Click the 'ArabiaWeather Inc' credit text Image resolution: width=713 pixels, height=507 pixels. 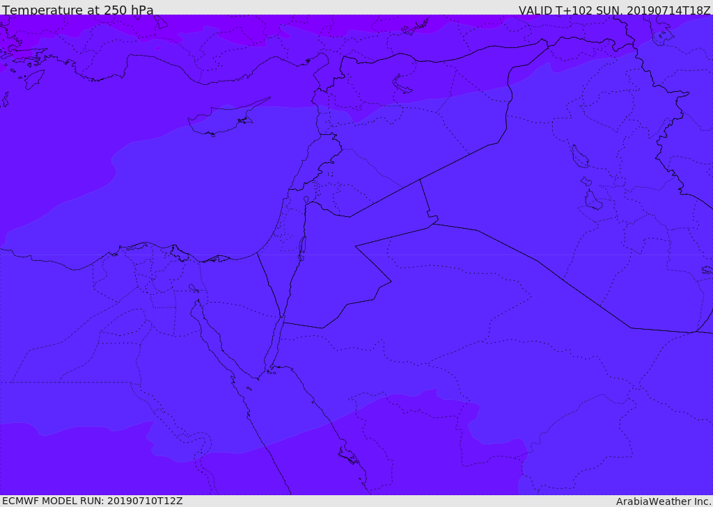[663, 501]
